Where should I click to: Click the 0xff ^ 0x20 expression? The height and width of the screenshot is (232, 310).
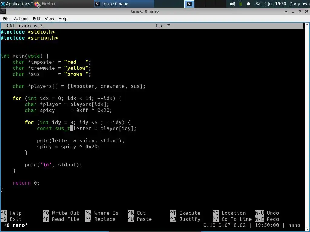(x=93, y=110)
